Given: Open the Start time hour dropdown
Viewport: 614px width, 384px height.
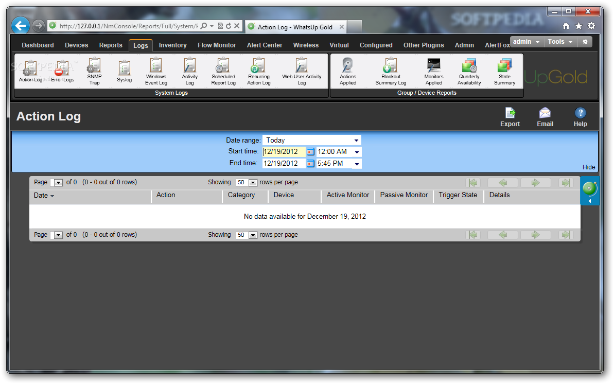Looking at the screenshot, I should tap(356, 152).
